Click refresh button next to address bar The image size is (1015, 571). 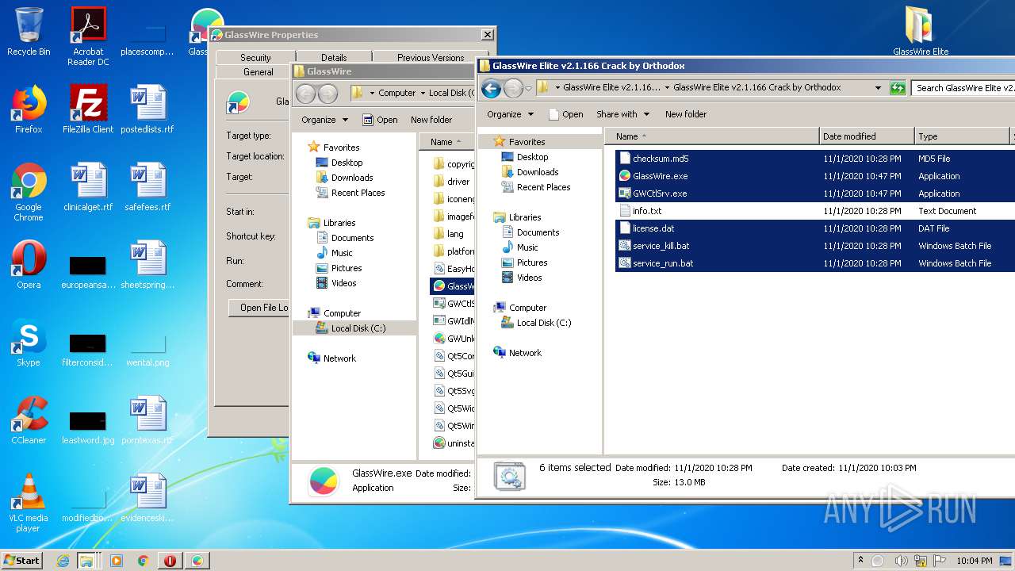coord(898,88)
